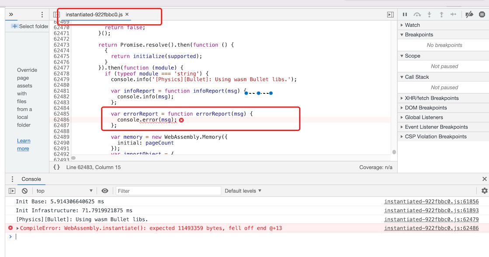
Task: Click the Step out of function icon
Action: coord(441,14)
